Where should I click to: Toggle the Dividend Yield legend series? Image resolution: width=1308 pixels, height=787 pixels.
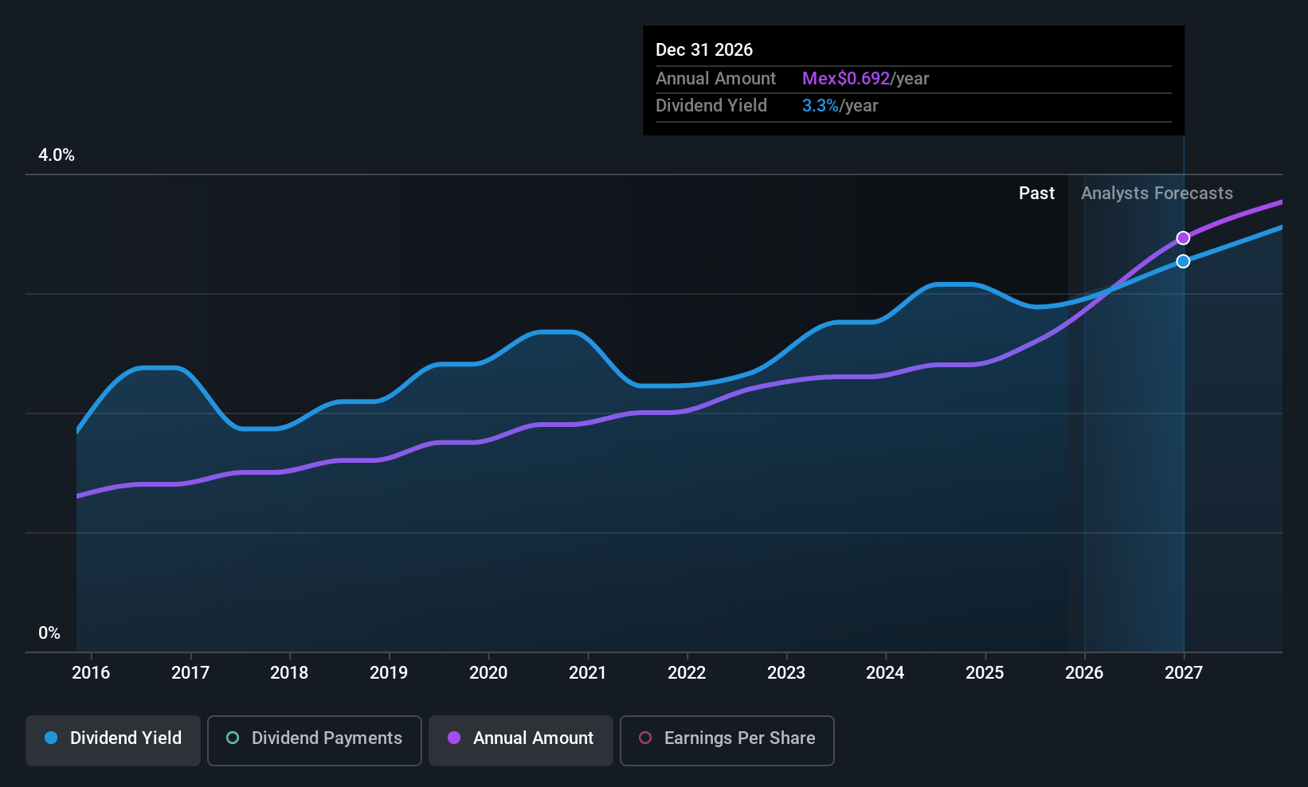(113, 738)
